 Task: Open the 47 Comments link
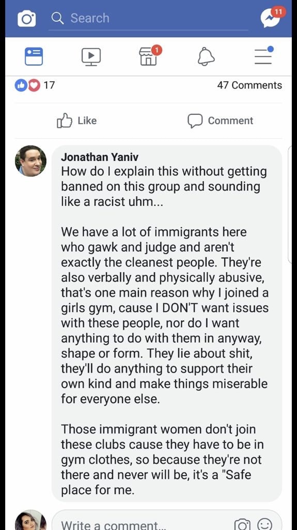[x=249, y=85]
